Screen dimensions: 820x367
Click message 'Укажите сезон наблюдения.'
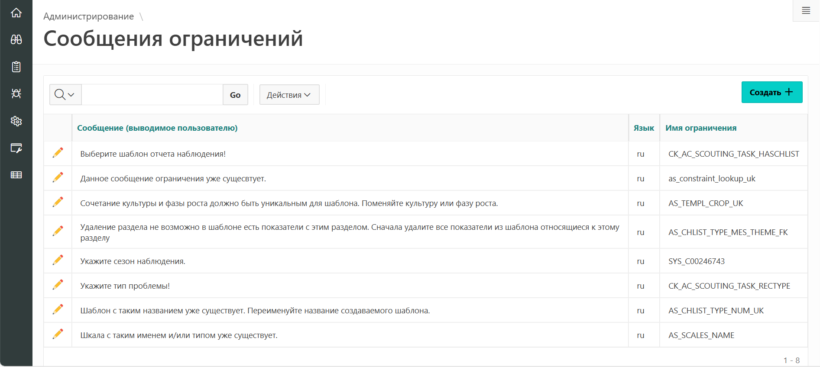tap(133, 261)
